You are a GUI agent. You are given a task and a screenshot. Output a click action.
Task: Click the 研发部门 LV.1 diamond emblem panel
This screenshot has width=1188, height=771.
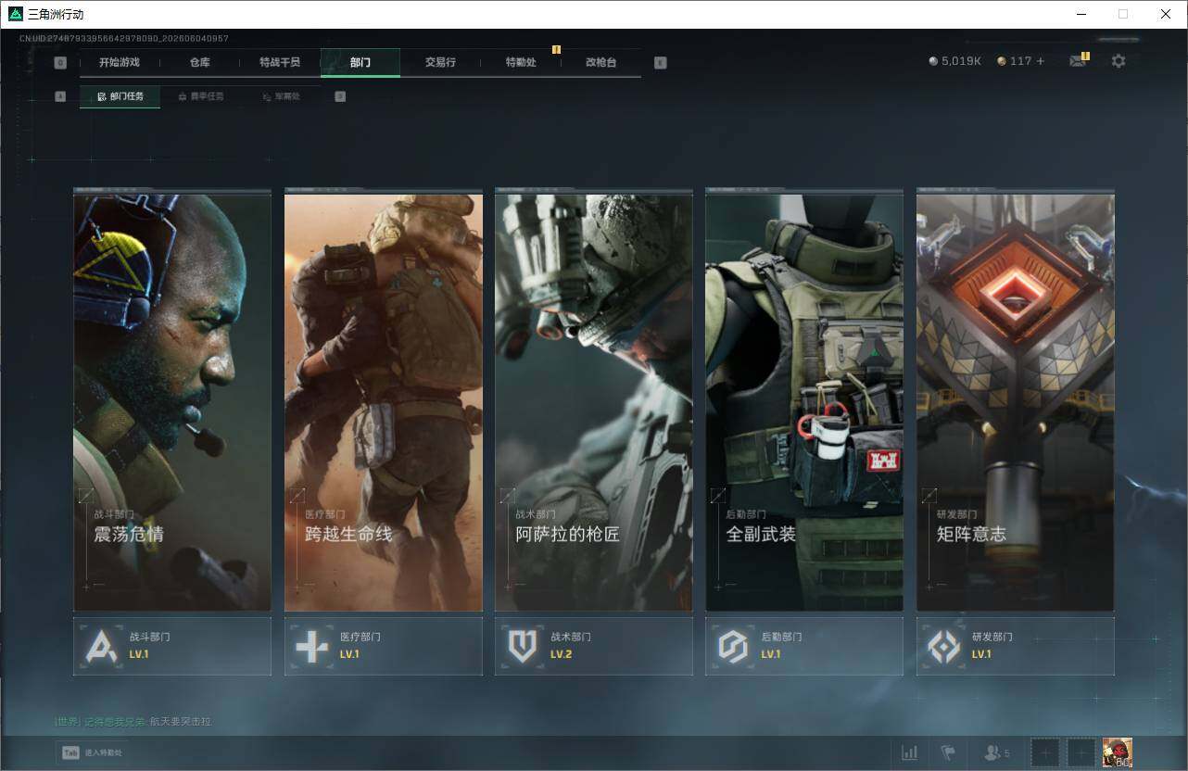click(1015, 646)
